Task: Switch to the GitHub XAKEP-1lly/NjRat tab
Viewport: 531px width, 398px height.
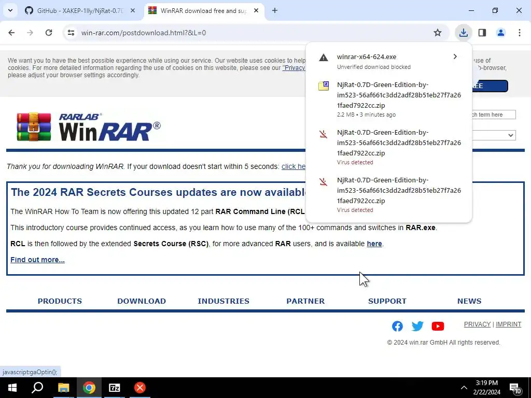Action: tap(80, 10)
